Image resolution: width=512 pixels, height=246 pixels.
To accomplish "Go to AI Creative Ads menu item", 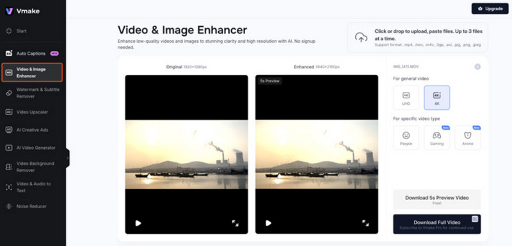I will pyautogui.click(x=33, y=130).
